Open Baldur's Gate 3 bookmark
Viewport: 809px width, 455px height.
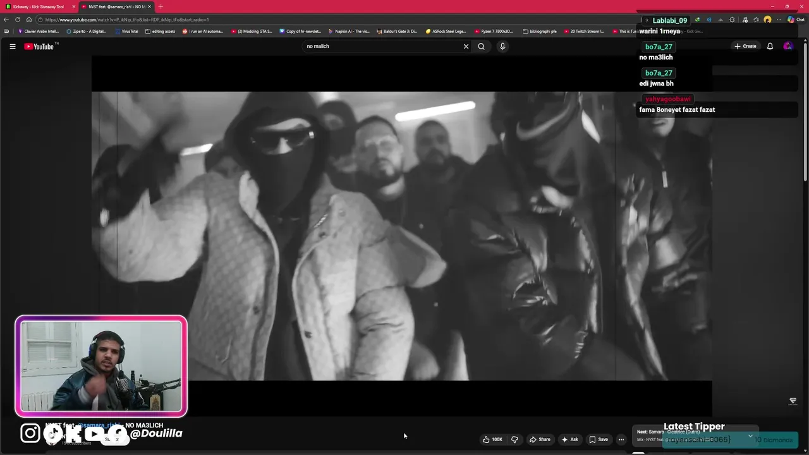click(x=397, y=31)
